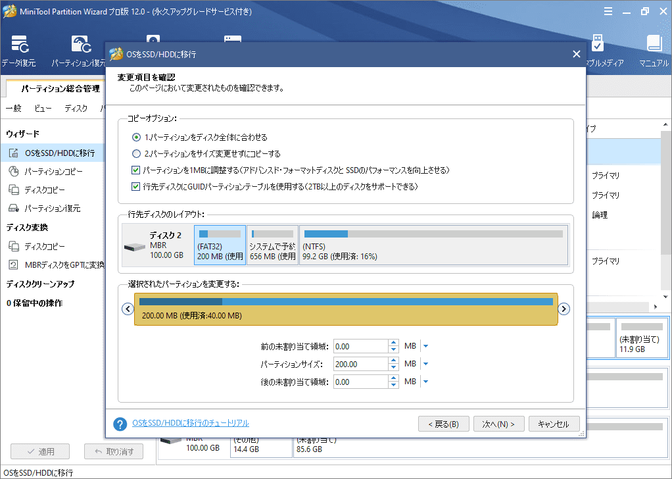This screenshot has width=672, height=479.
Task: Click the パーティションサイズ input field
Action: (361, 364)
